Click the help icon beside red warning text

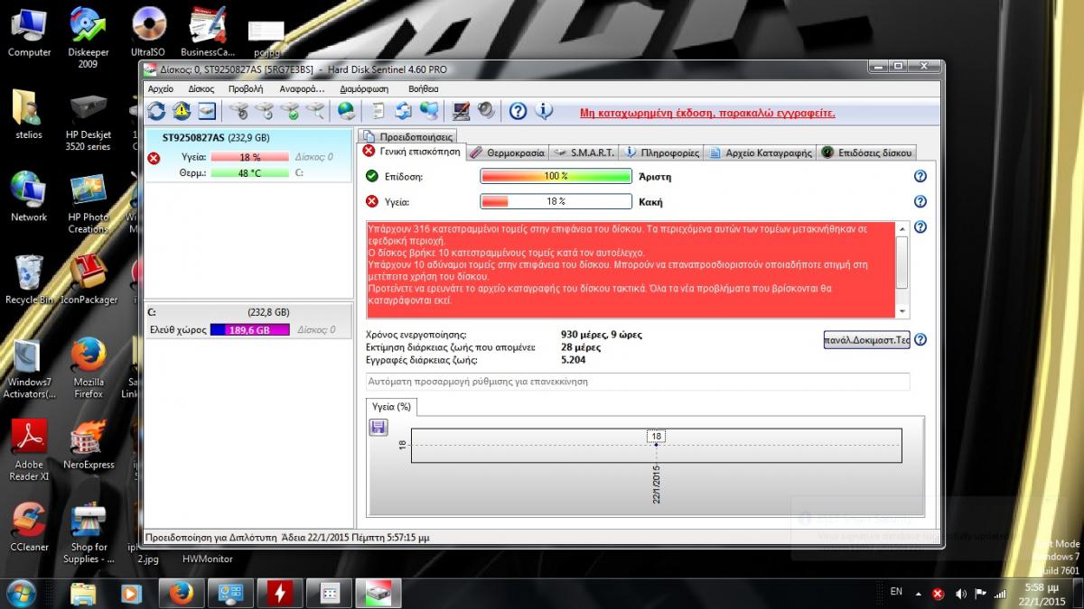(x=920, y=227)
